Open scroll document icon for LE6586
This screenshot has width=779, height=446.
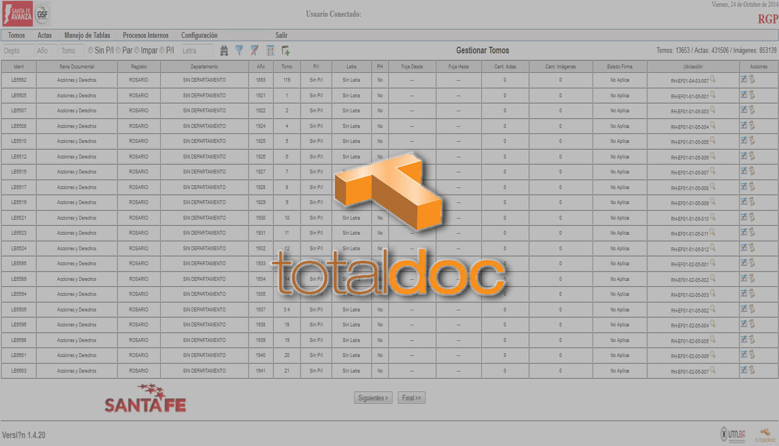point(752,262)
